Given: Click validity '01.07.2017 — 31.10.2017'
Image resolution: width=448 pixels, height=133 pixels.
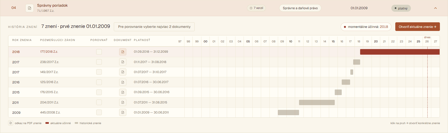Looking at the screenshot, I should point(150,72).
